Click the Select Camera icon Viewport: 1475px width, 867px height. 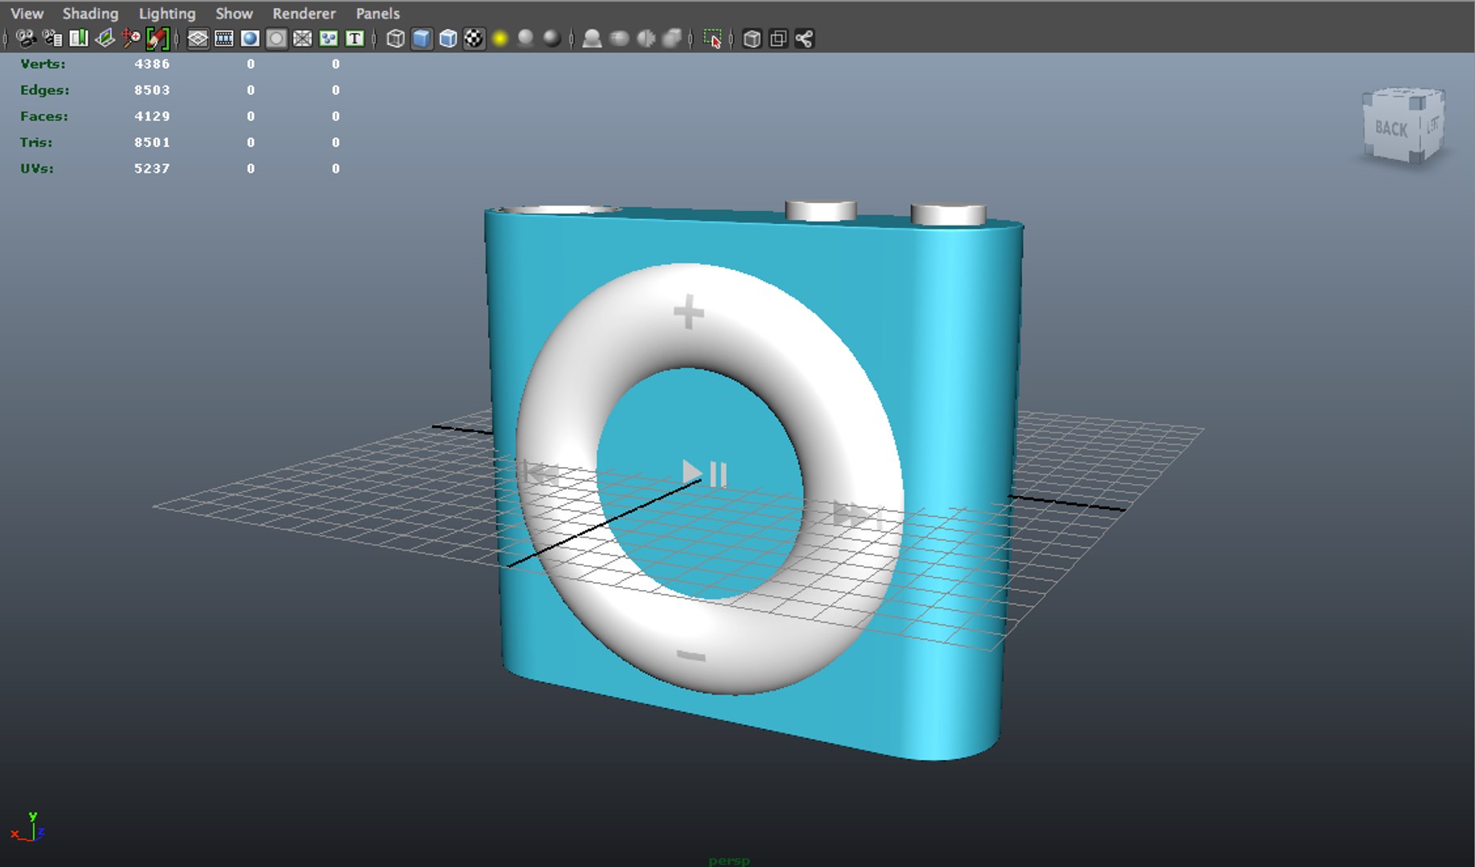(x=26, y=39)
